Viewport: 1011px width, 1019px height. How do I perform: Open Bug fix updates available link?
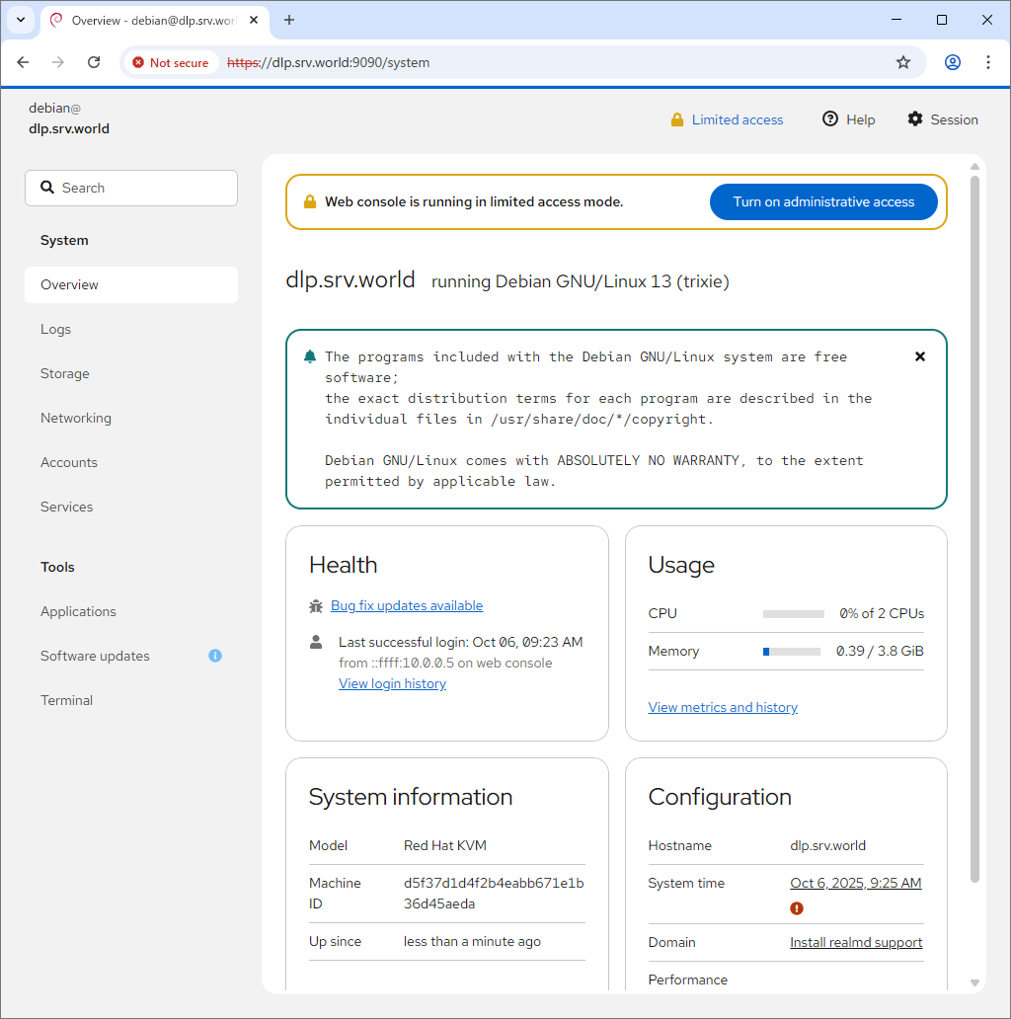point(407,605)
